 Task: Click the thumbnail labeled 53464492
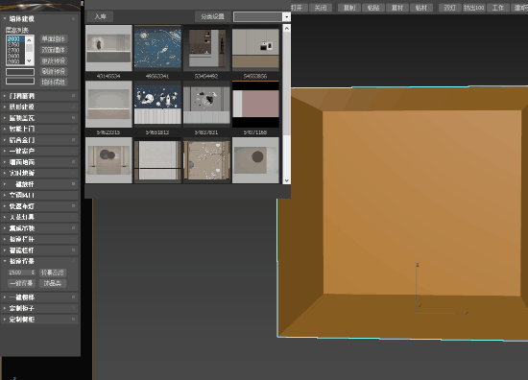206,48
